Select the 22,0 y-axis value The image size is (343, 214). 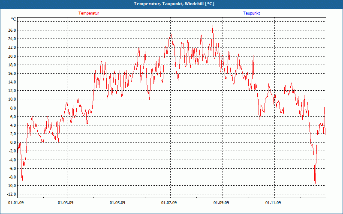pyautogui.click(x=12, y=48)
